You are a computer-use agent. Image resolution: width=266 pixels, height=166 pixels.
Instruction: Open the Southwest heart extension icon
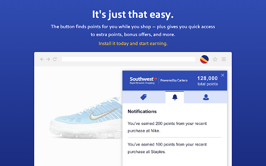coord(204,59)
